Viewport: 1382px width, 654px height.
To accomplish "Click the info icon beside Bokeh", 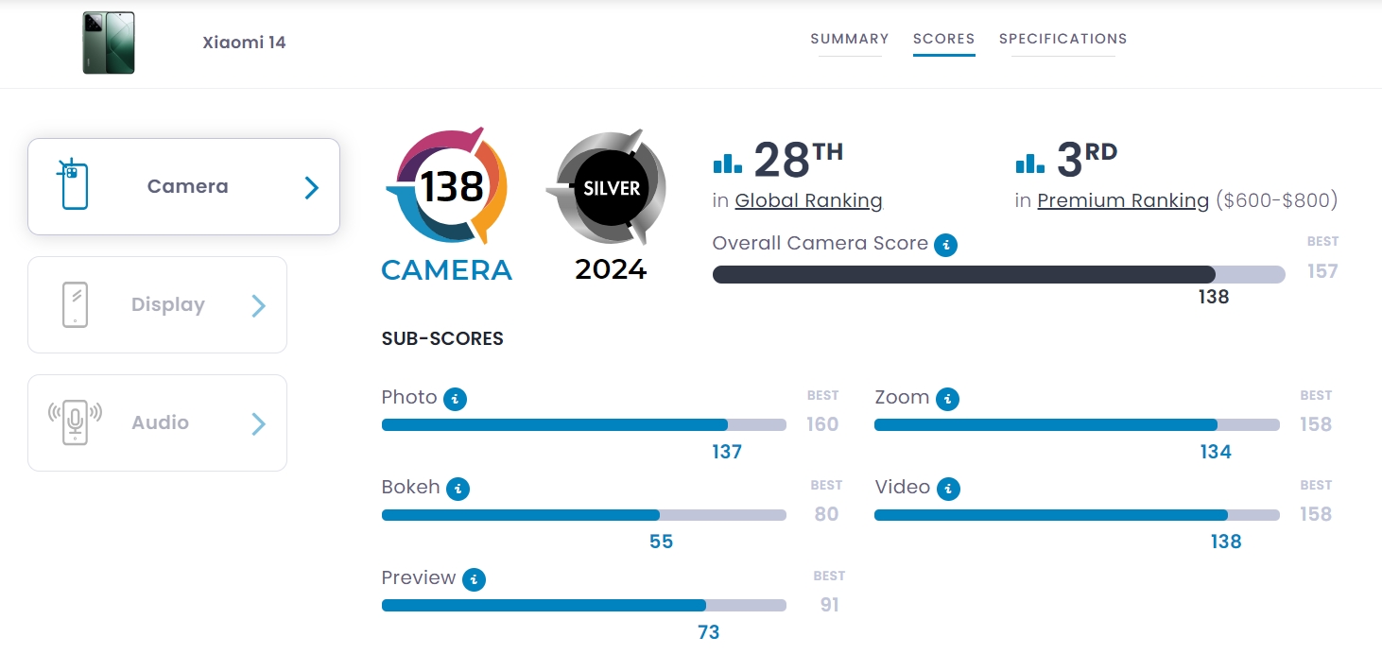I will coord(458,489).
